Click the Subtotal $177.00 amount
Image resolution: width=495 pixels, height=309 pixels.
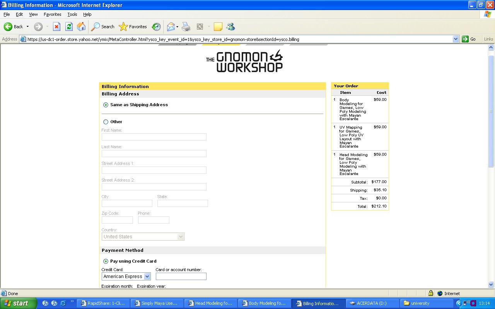(x=379, y=182)
